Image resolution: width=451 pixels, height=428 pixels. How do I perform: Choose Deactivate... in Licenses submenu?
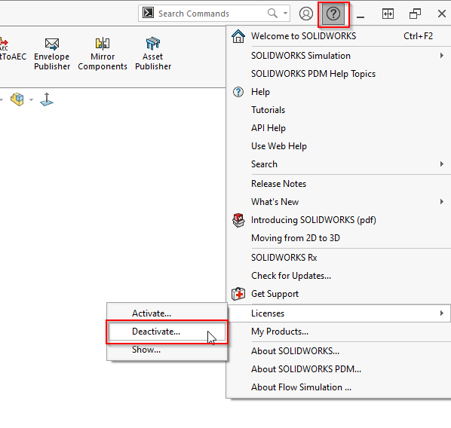[x=167, y=332]
